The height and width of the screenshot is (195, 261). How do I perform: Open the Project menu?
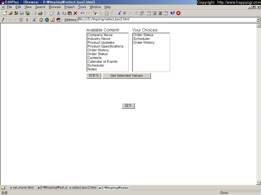click(x=69, y=7)
